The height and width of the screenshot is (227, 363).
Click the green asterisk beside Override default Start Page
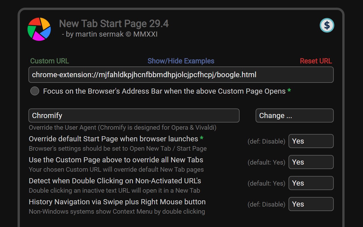point(201,139)
